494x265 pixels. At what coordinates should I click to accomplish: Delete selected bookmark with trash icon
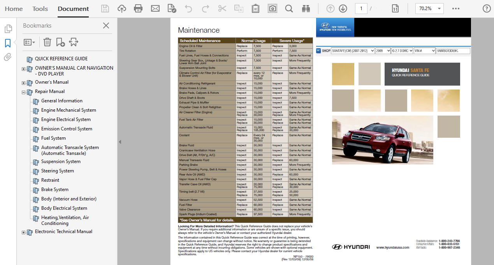(x=47, y=42)
